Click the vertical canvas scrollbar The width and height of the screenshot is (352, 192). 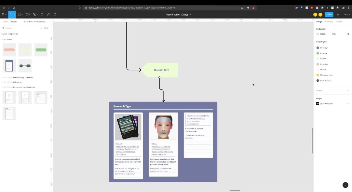(312, 140)
